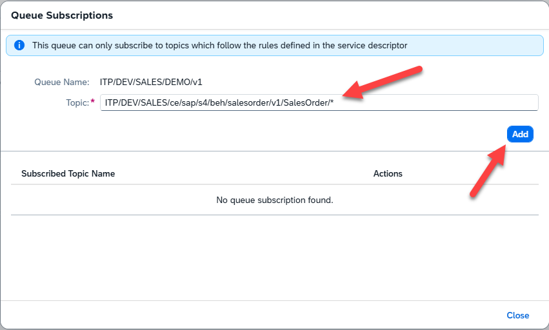Click the empty area below the subscriptions table
Screen dimensions: 549x330
pyautogui.click(x=274, y=258)
